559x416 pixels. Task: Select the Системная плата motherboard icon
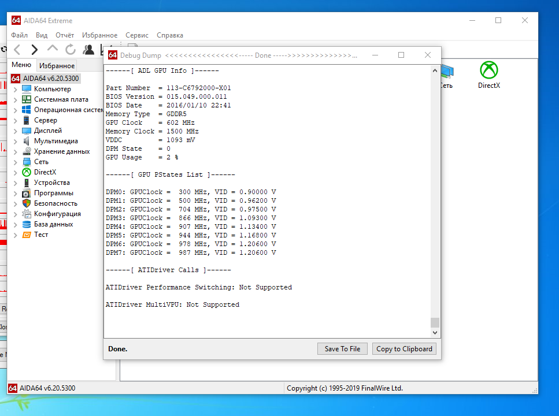[x=27, y=99]
